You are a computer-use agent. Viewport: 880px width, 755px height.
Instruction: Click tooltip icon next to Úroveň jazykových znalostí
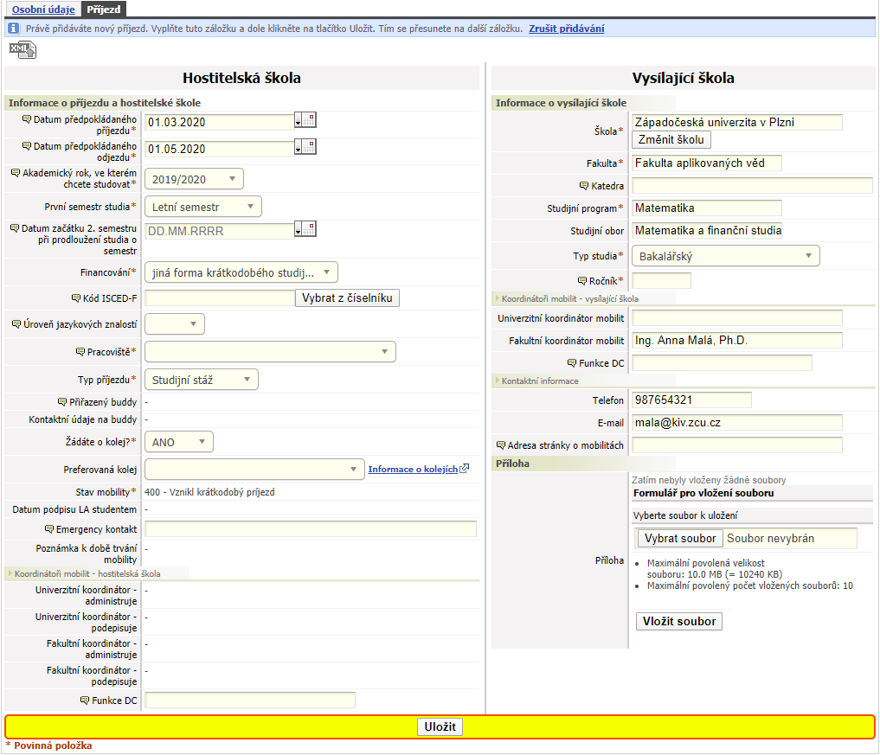(16, 323)
